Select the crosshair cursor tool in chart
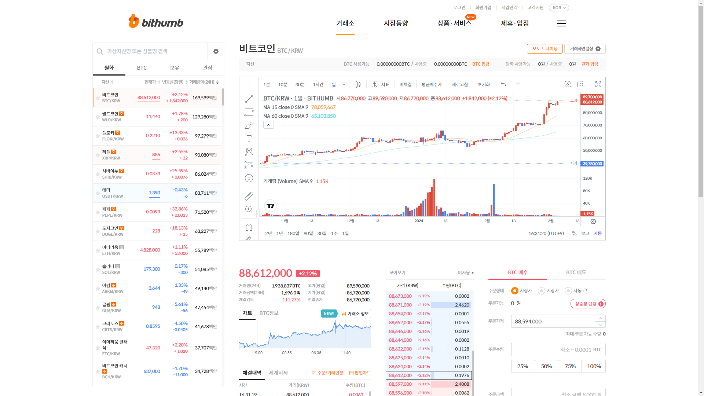 coord(249,86)
